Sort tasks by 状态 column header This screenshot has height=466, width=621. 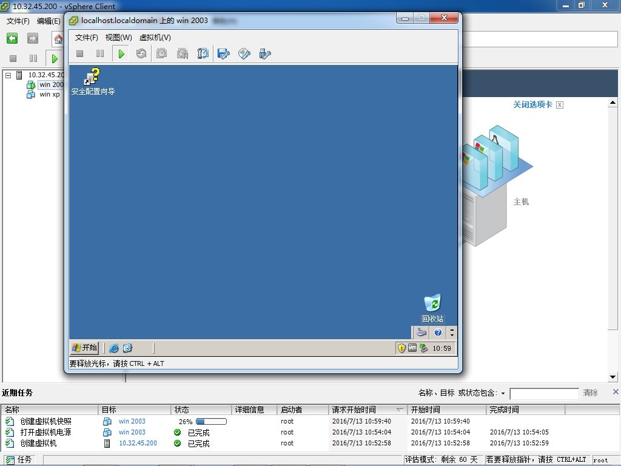coord(201,410)
